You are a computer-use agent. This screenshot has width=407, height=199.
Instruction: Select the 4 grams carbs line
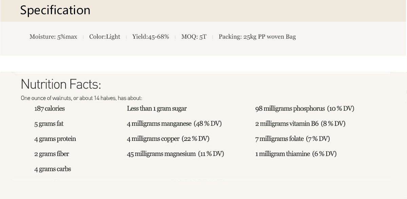click(53, 169)
